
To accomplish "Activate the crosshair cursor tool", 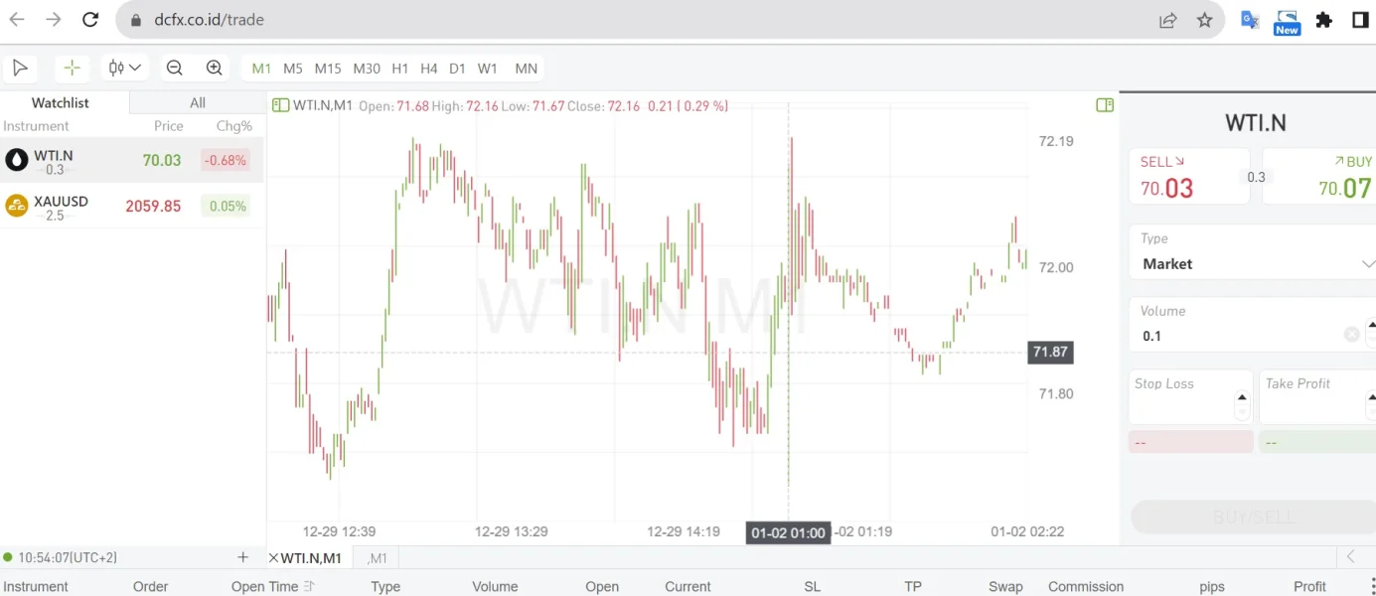I will tap(72, 68).
